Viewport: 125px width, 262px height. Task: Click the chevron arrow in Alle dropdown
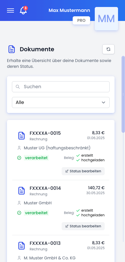pyautogui.click(x=103, y=102)
